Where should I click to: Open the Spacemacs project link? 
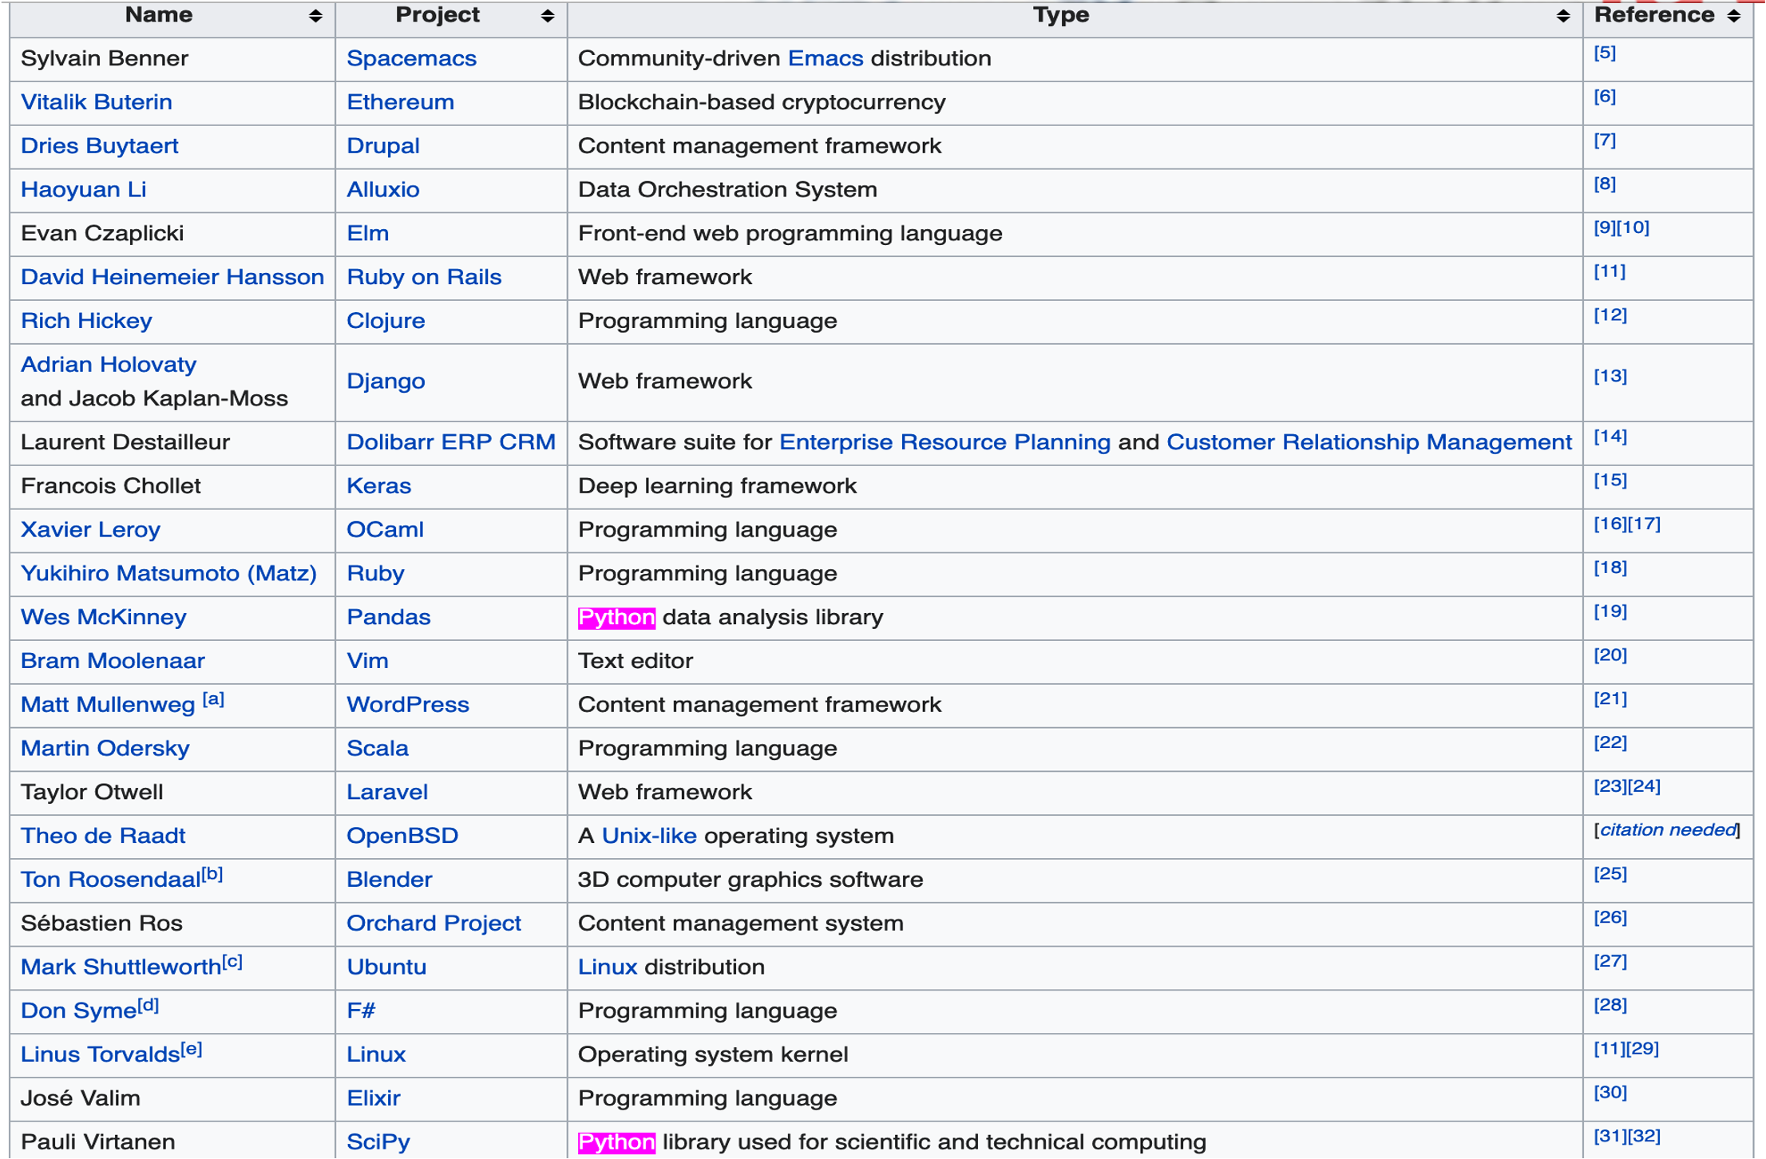pos(411,58)
